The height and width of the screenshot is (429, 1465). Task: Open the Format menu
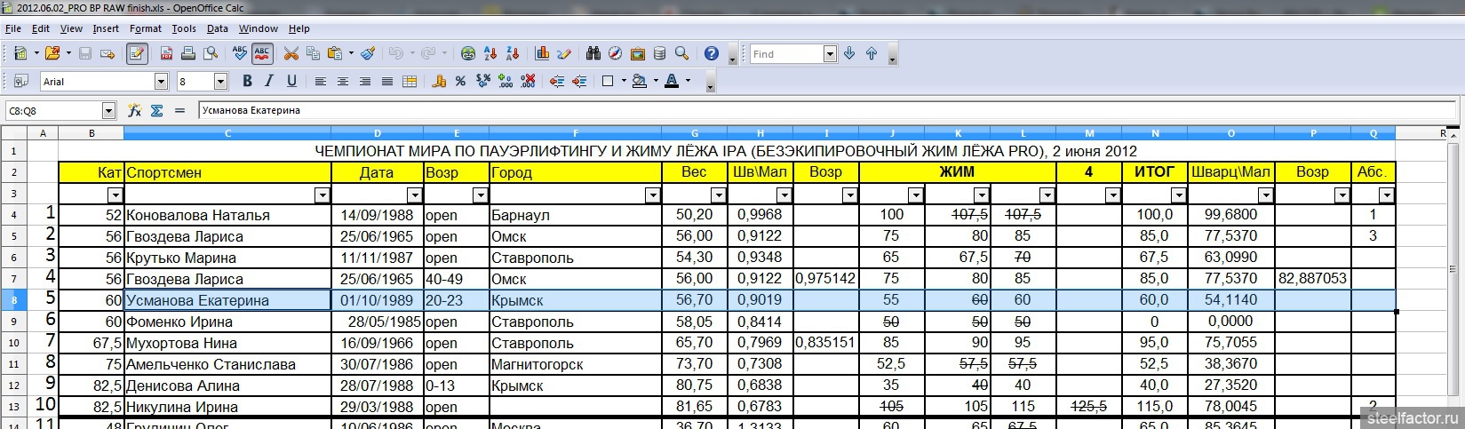145,28
